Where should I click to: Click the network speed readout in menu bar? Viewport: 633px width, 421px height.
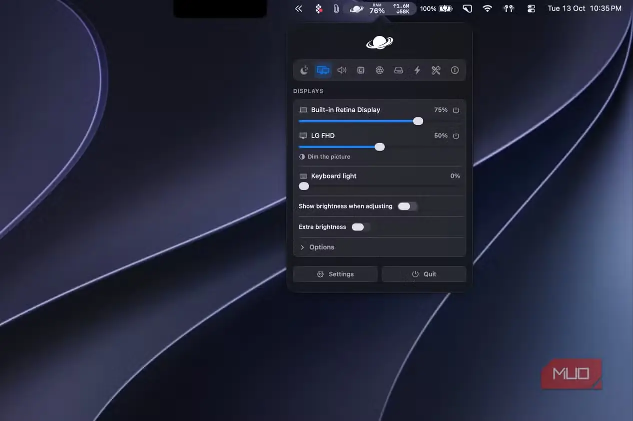point(402,8)
